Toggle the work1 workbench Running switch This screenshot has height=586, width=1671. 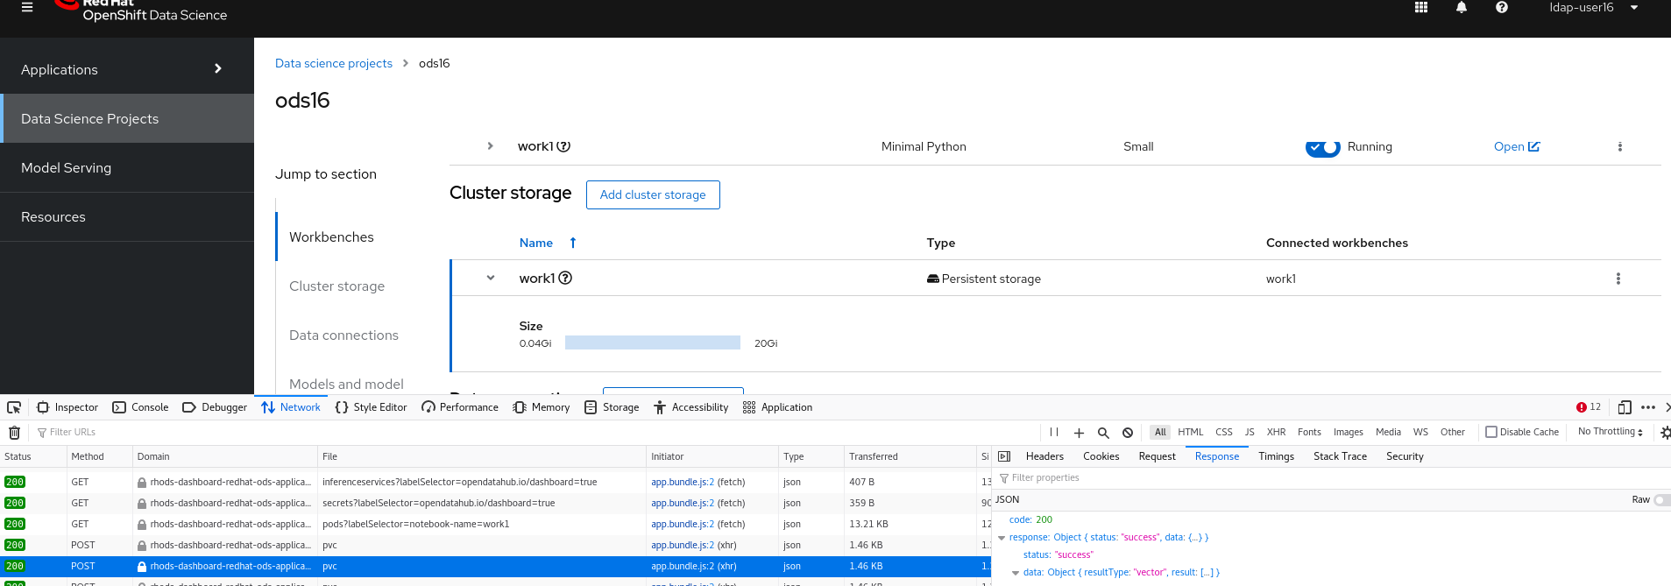(1323, 147)
